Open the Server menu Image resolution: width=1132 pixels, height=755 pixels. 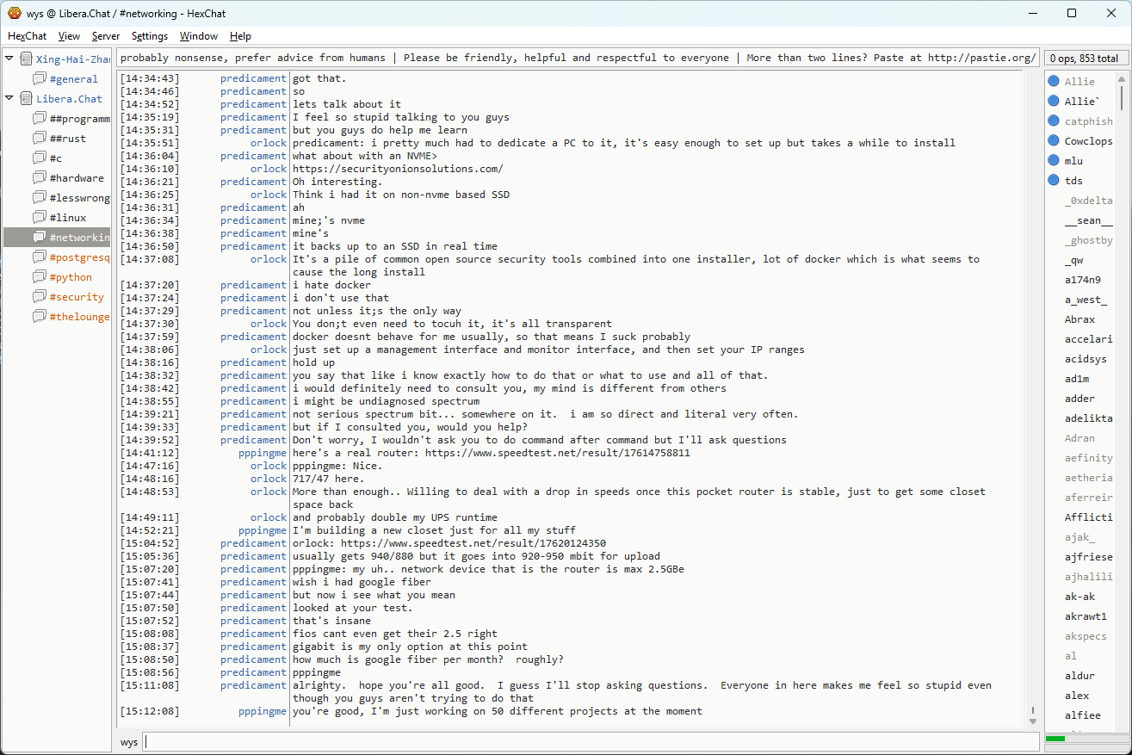point(106,36)
